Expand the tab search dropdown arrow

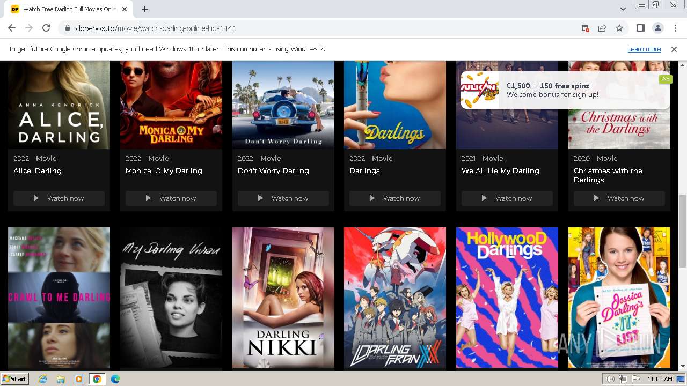(623, 9)
